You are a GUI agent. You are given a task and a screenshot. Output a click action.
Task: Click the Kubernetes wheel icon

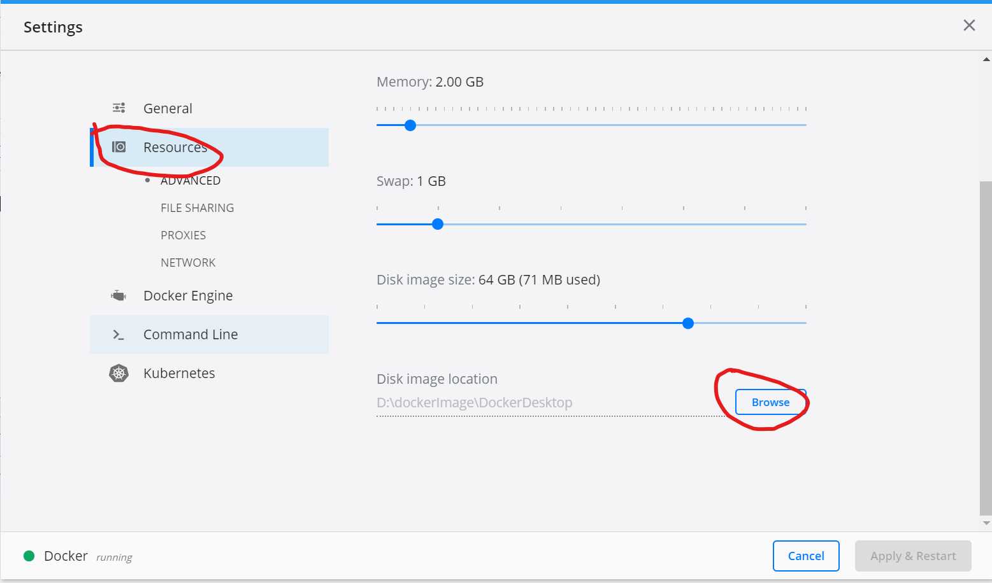119,373
